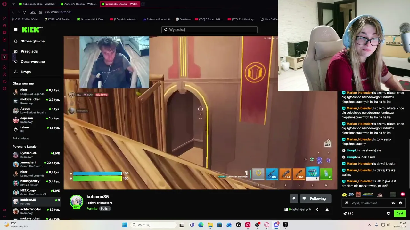Open recommended channel NEEXcsgo
Viewport: 410px width, 230px height.
(36, 192)
